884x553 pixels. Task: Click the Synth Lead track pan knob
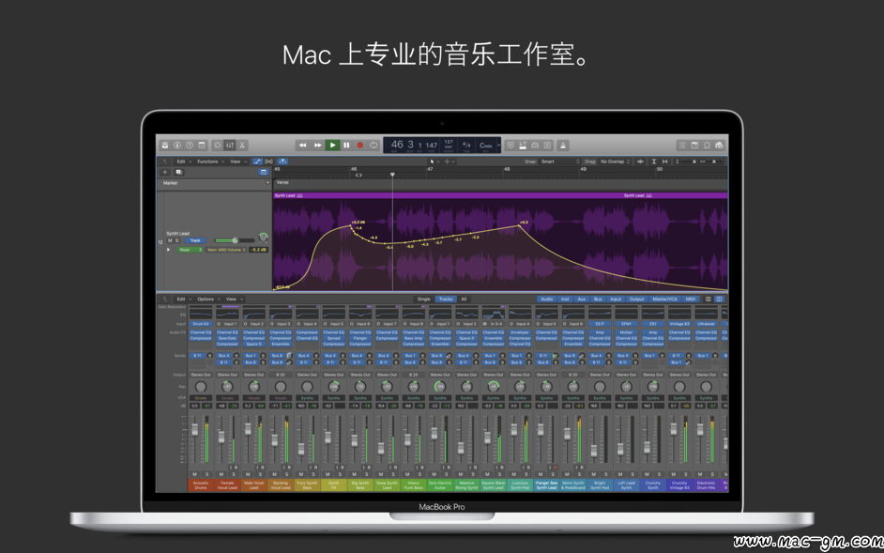click(263, 238)
